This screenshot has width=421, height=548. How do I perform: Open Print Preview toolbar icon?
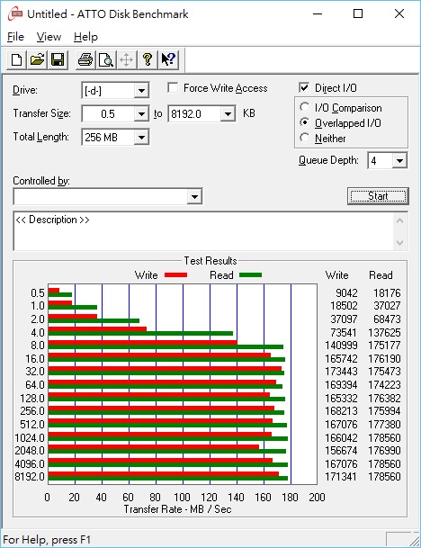pyautogui.click(x=106, y=59)
